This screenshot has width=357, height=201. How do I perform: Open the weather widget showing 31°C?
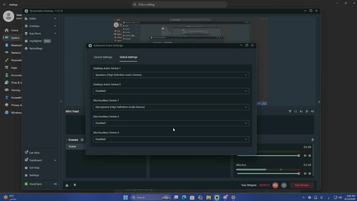[10, 197]
